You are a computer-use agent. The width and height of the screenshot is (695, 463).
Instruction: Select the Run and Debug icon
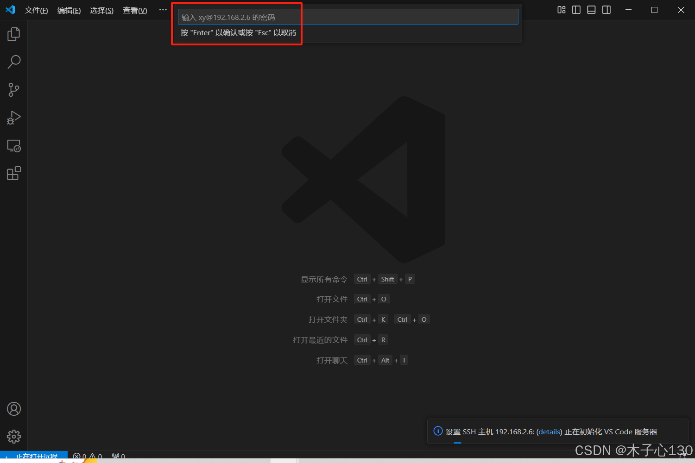click(x=14, y=118)
